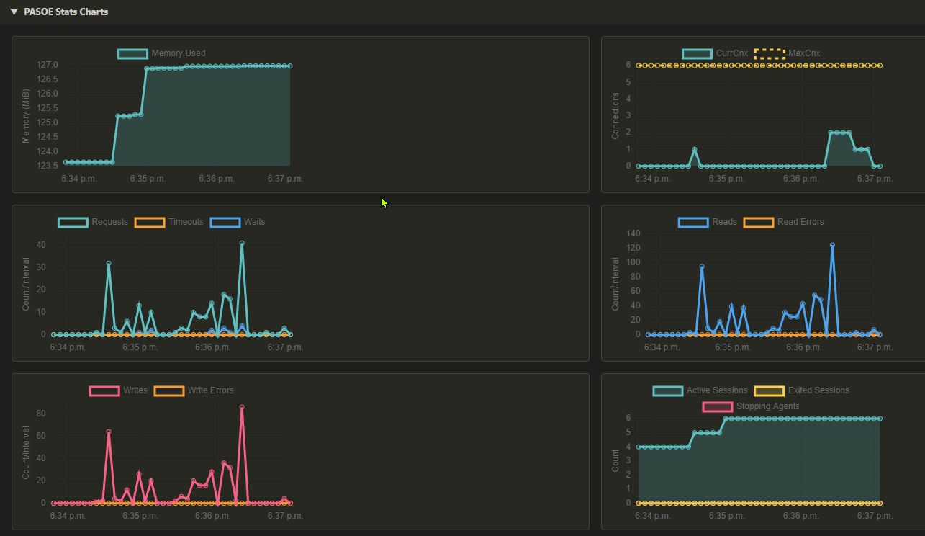
Task: Hide the Read Errors series
Action: point(758,222)
